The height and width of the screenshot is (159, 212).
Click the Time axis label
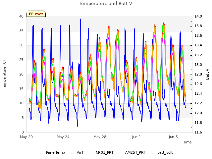click(x=187, y=142)
